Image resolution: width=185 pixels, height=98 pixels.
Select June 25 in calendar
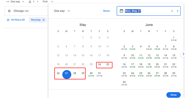(141, 74)
